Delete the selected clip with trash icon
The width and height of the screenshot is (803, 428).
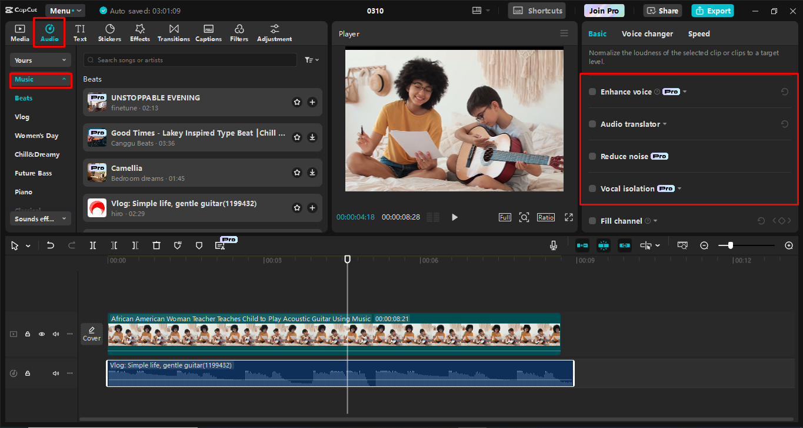click(156, 245)
